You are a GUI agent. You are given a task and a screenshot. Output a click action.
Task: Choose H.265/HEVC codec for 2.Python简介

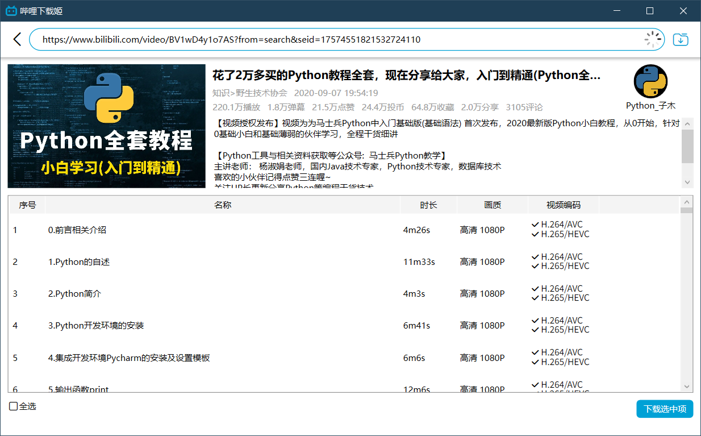pos(560,298)
